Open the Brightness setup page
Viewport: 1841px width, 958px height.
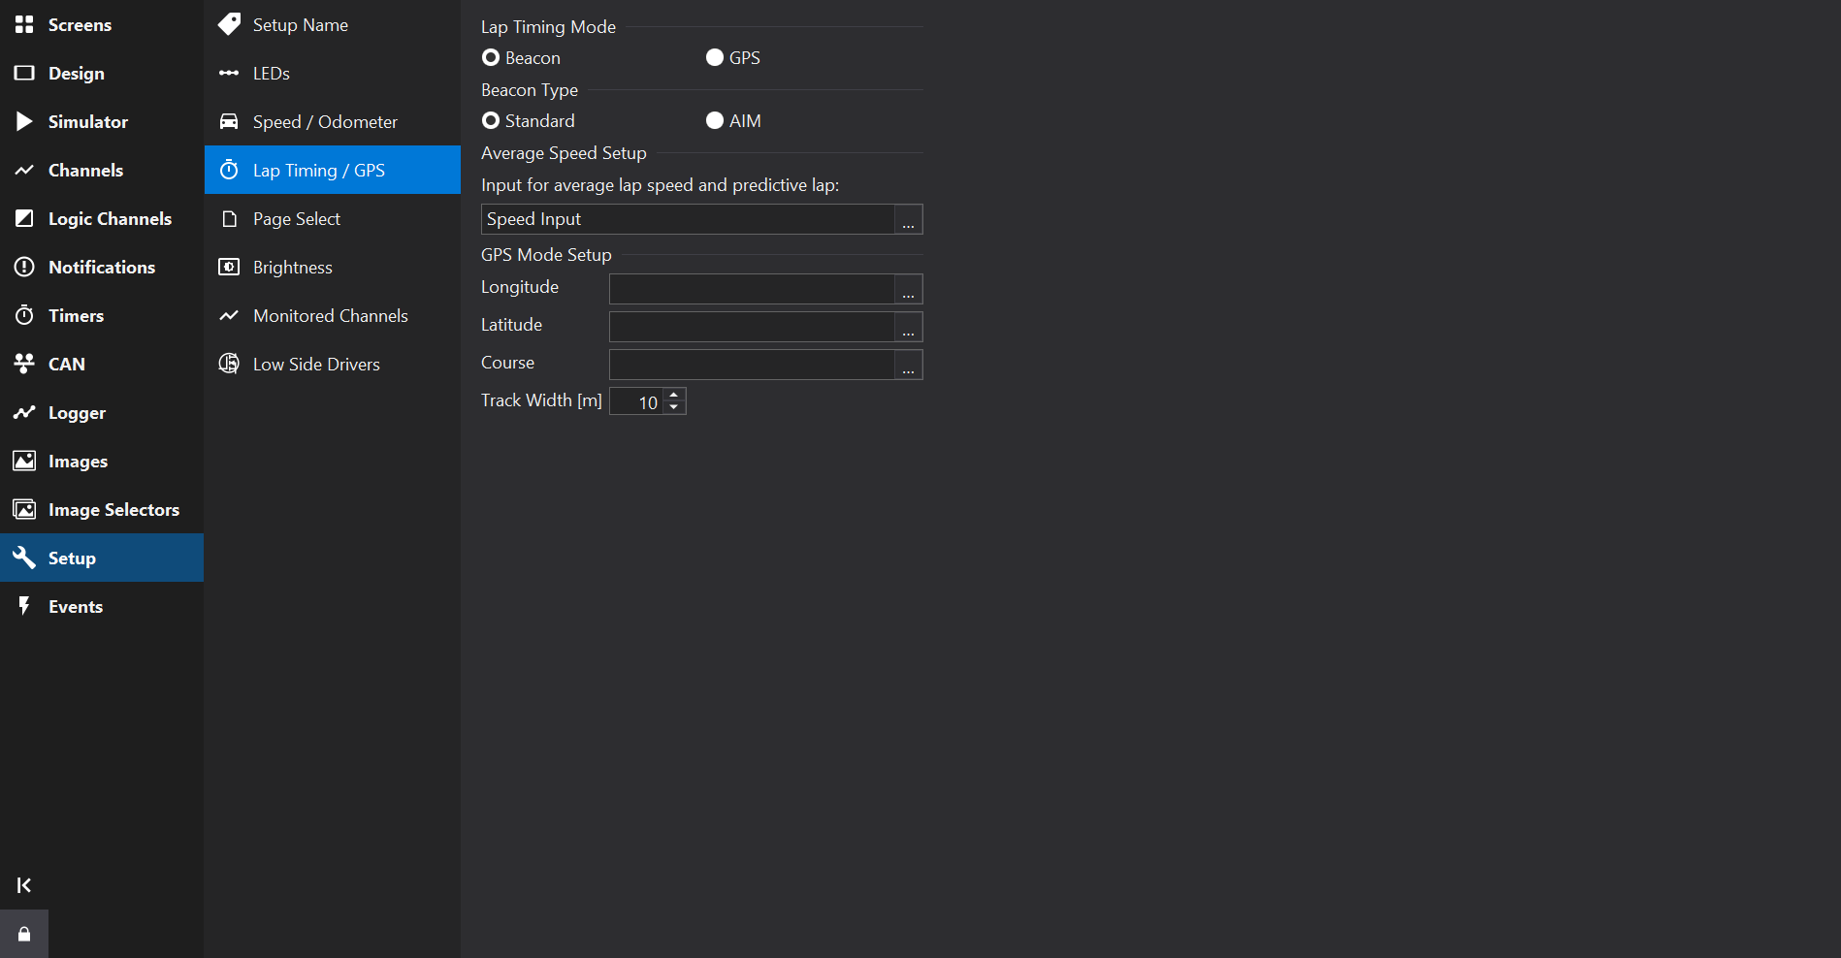pos(292,268)
